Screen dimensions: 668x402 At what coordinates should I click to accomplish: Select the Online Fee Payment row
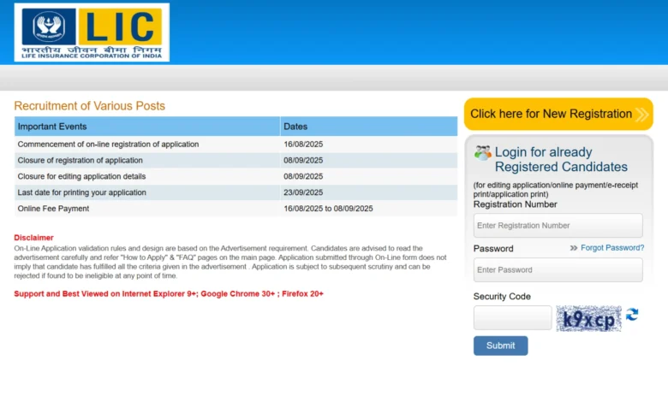236,209
